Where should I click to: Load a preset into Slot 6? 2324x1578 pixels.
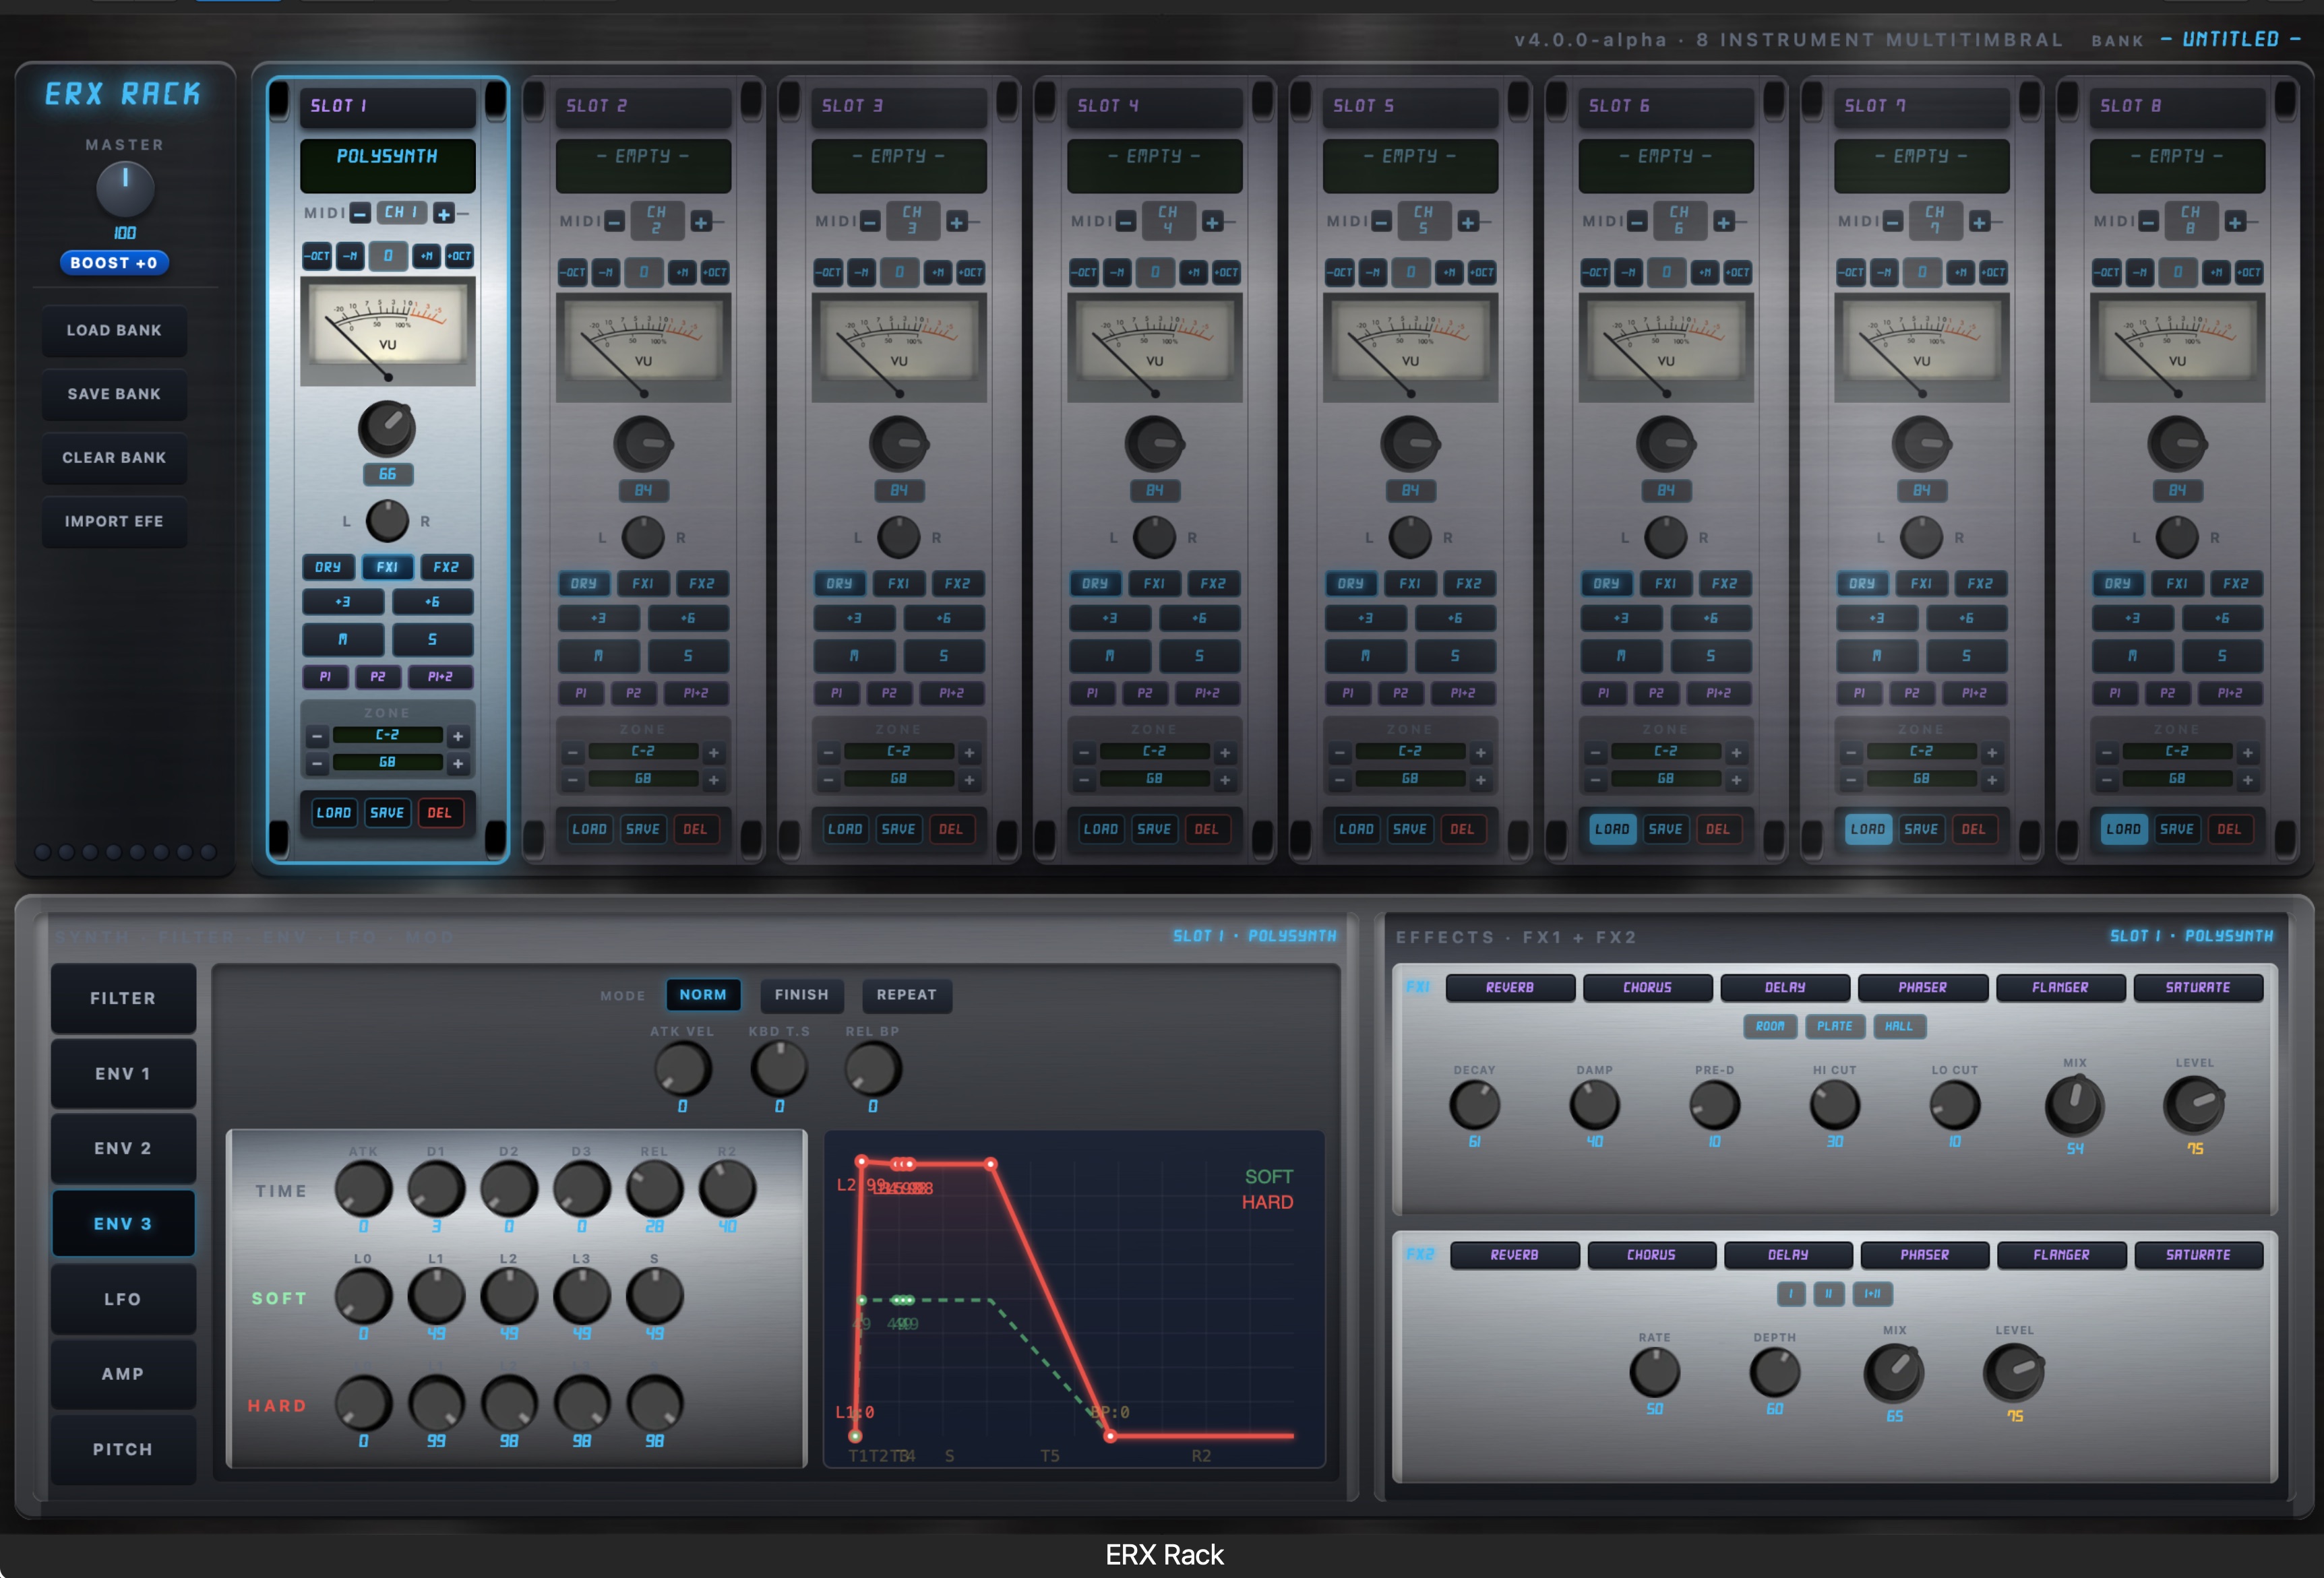click(1612, 829)
